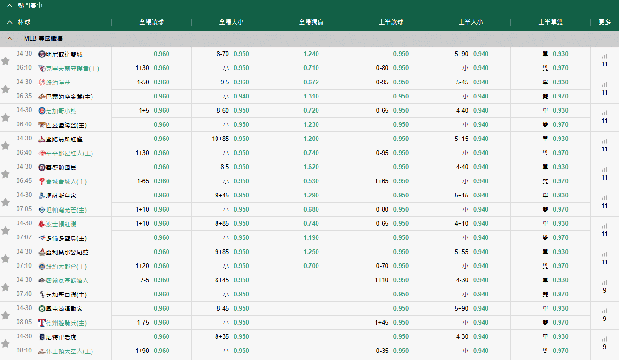Favorite the Minnesota Twins vs Cleveland game star
619x360 pixels.
click(6, 61)
